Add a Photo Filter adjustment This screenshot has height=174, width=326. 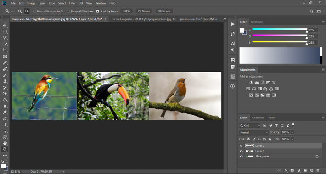coord(265,89)
